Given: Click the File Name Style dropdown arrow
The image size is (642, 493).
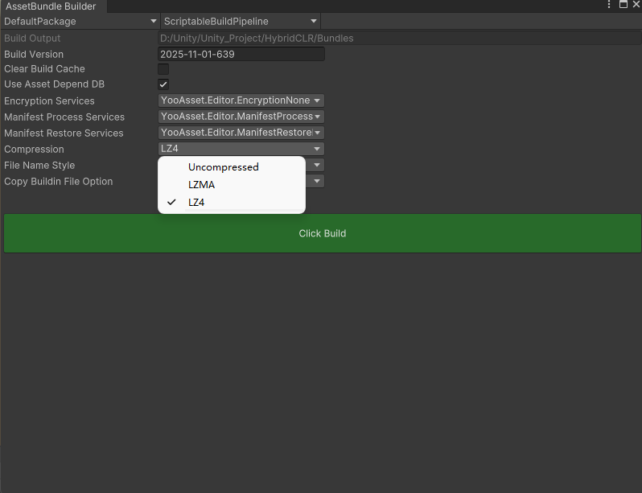Looking at the screenshot, I should click(x=317, y=165).
